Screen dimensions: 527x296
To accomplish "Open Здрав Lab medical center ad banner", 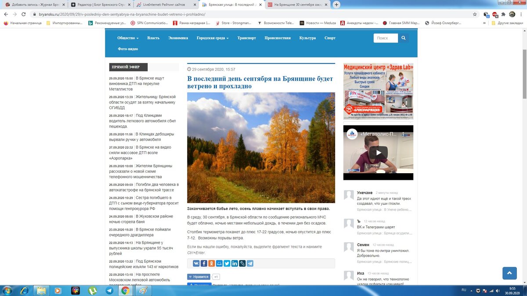I will (378, 92).
